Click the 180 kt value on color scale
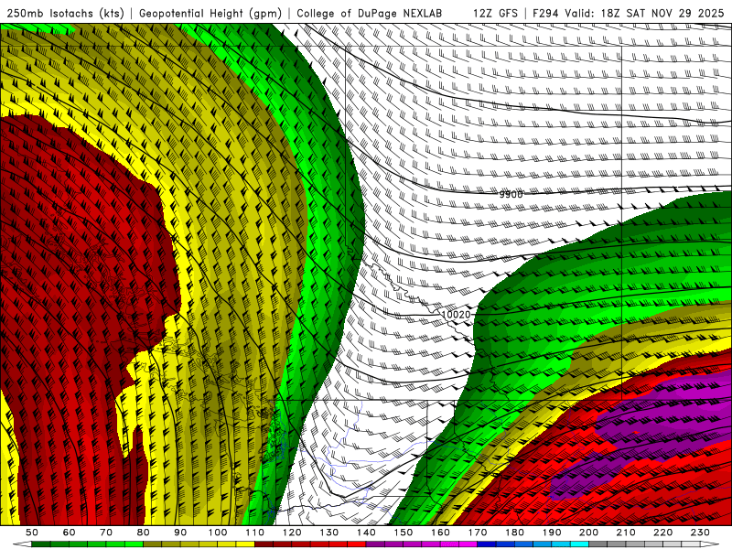 point(514,533)
